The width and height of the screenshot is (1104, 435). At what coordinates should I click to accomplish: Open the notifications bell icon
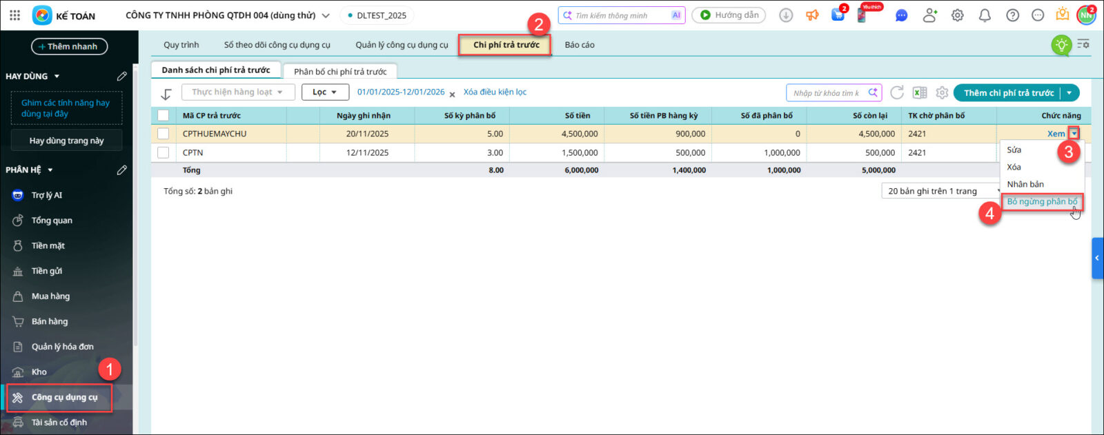[985, 15]
